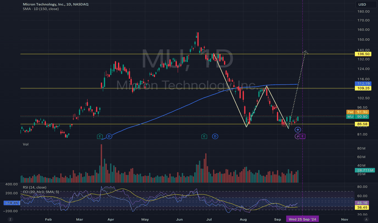Click the Nov label on time axis
378x223 pixels.
(344, 219)
